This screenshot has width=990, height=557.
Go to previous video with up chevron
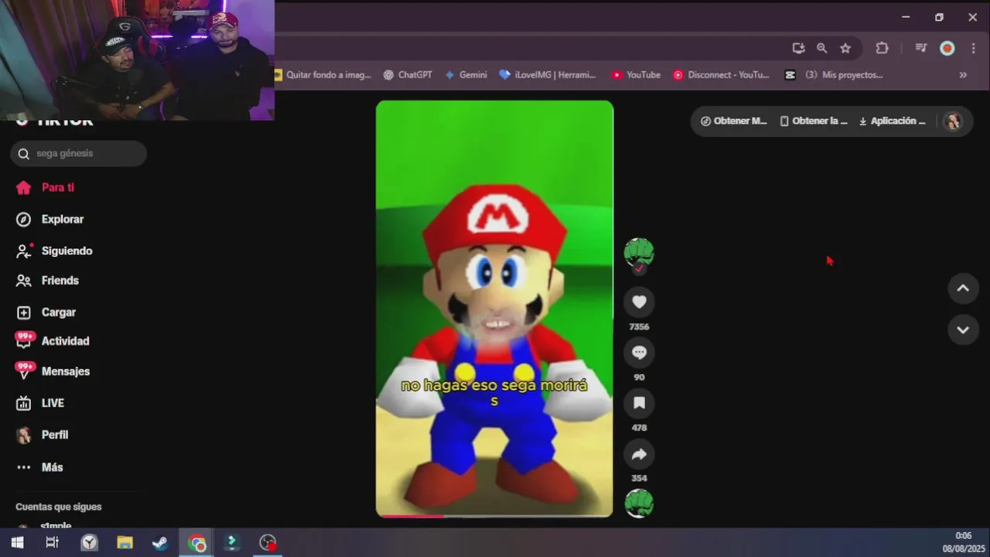coord(963,288)
